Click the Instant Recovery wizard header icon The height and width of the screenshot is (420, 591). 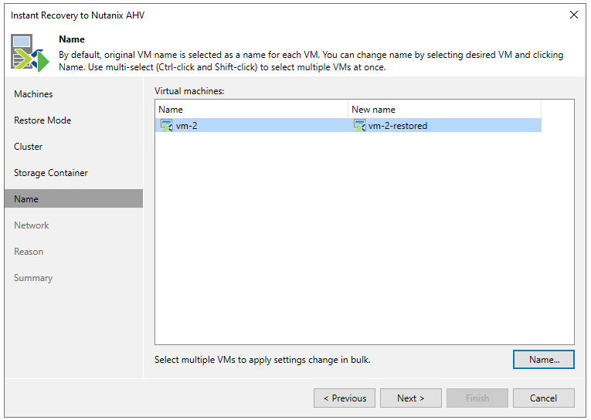(30, 53)
